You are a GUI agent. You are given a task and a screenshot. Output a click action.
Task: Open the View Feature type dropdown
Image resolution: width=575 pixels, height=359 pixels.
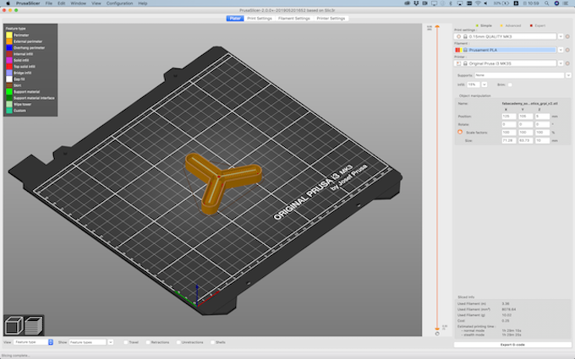(x=34, y=342)
